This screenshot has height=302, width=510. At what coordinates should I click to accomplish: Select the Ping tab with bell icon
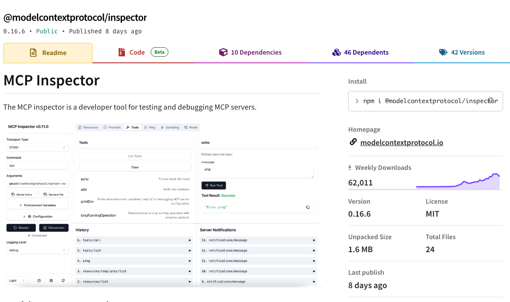click(x=150, y=127)
